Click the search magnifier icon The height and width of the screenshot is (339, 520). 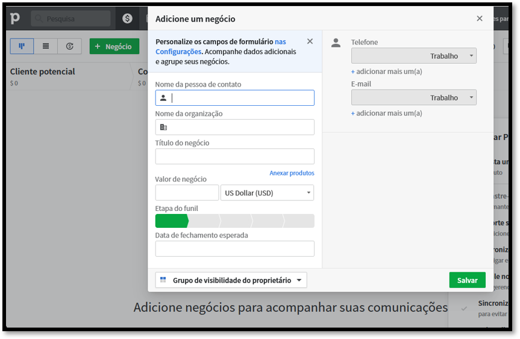(x=39, y=19)
